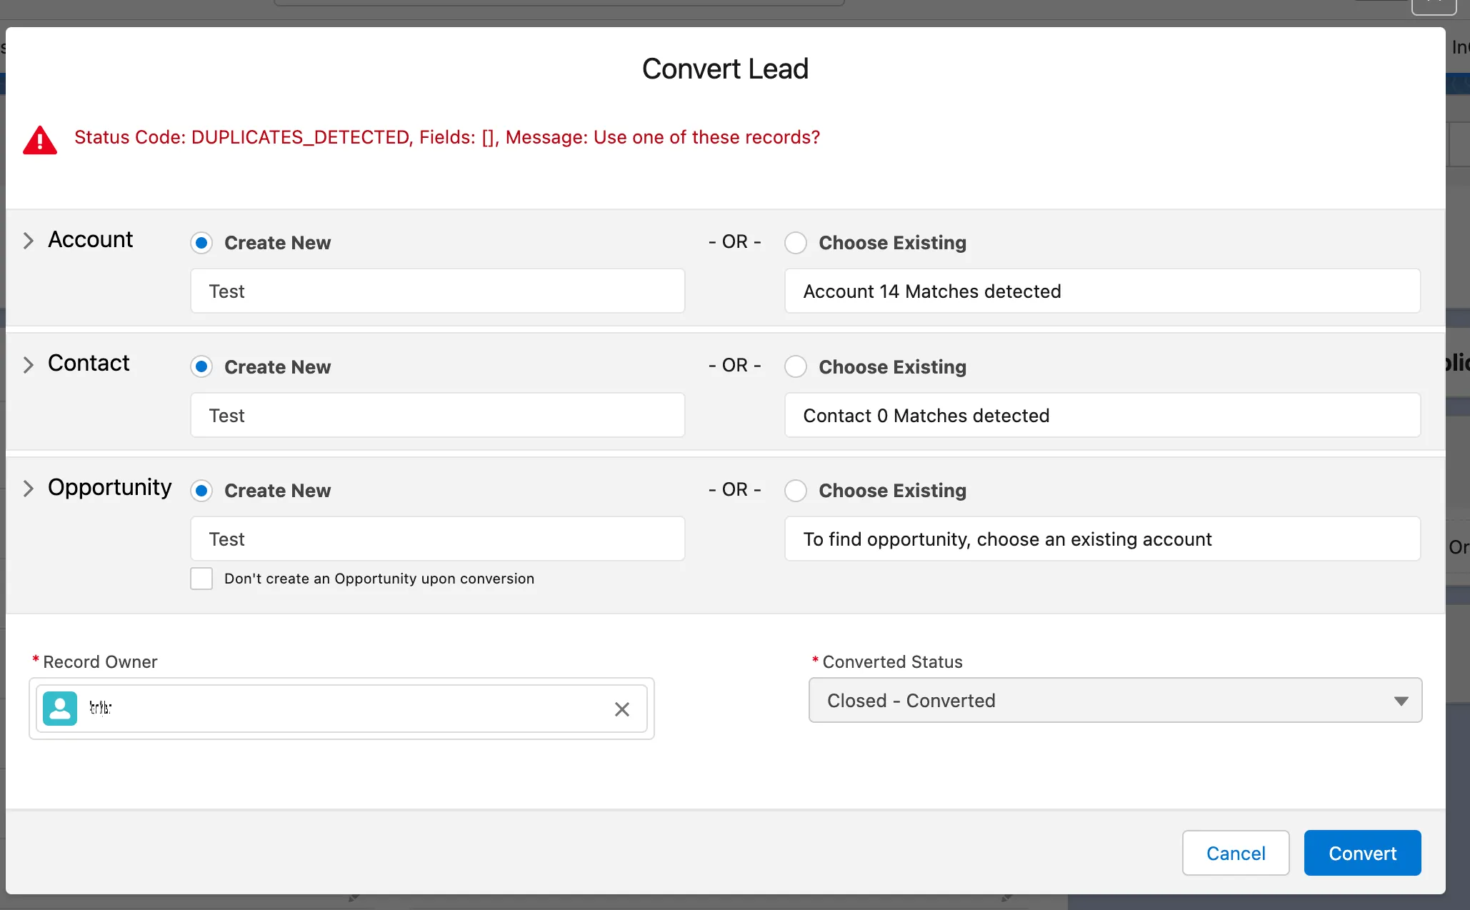The width and height of the screenshot is (1470, 910).
Task: Click the new Opportunity name field
Action: pos(437,539)
